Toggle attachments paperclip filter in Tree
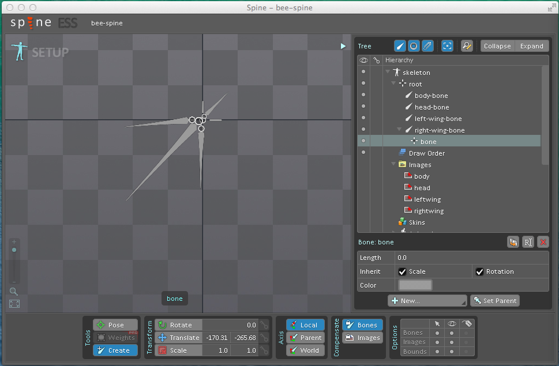559x366 pixels. point(427,46)
